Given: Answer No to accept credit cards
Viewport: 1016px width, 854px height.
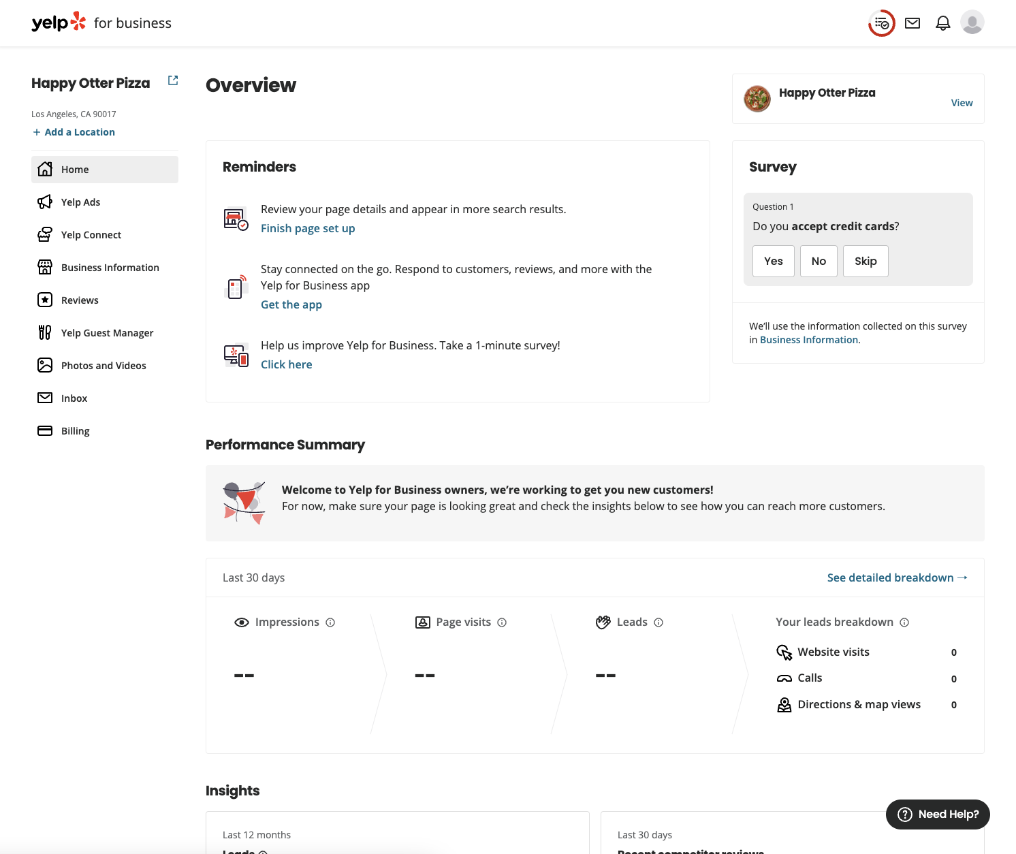Looking at the screenshot, I should click(x=819, y=261).
